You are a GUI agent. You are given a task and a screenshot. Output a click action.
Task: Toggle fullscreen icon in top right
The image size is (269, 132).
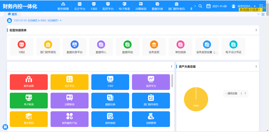[x=261, y=6]
